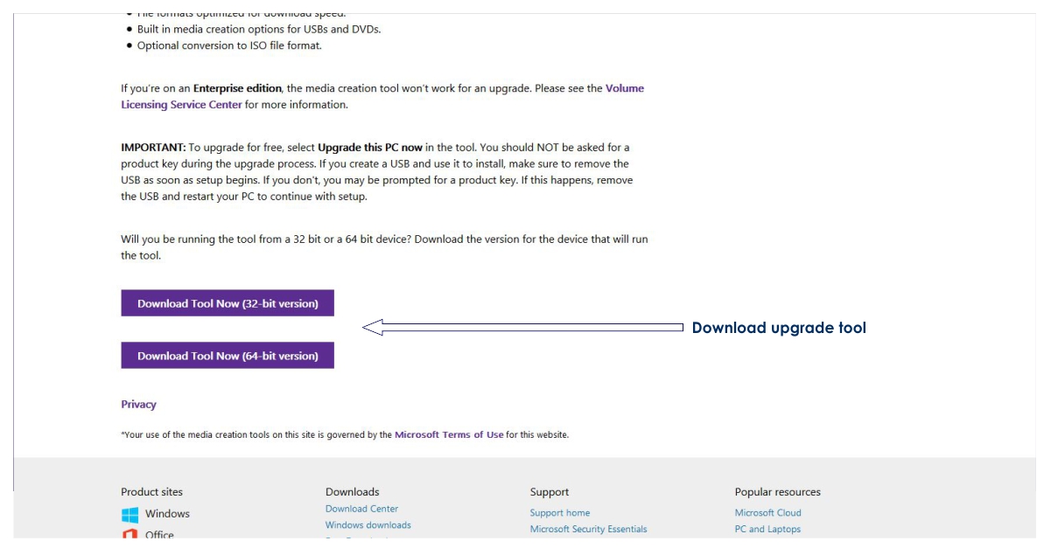Click the 'IMPORTANT:' paragraph label
This screenshot has width=1051, height=555.
point(153,147)
